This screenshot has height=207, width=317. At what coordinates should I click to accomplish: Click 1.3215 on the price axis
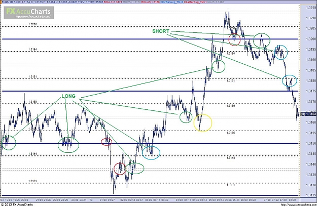click(x=311, y=8)
